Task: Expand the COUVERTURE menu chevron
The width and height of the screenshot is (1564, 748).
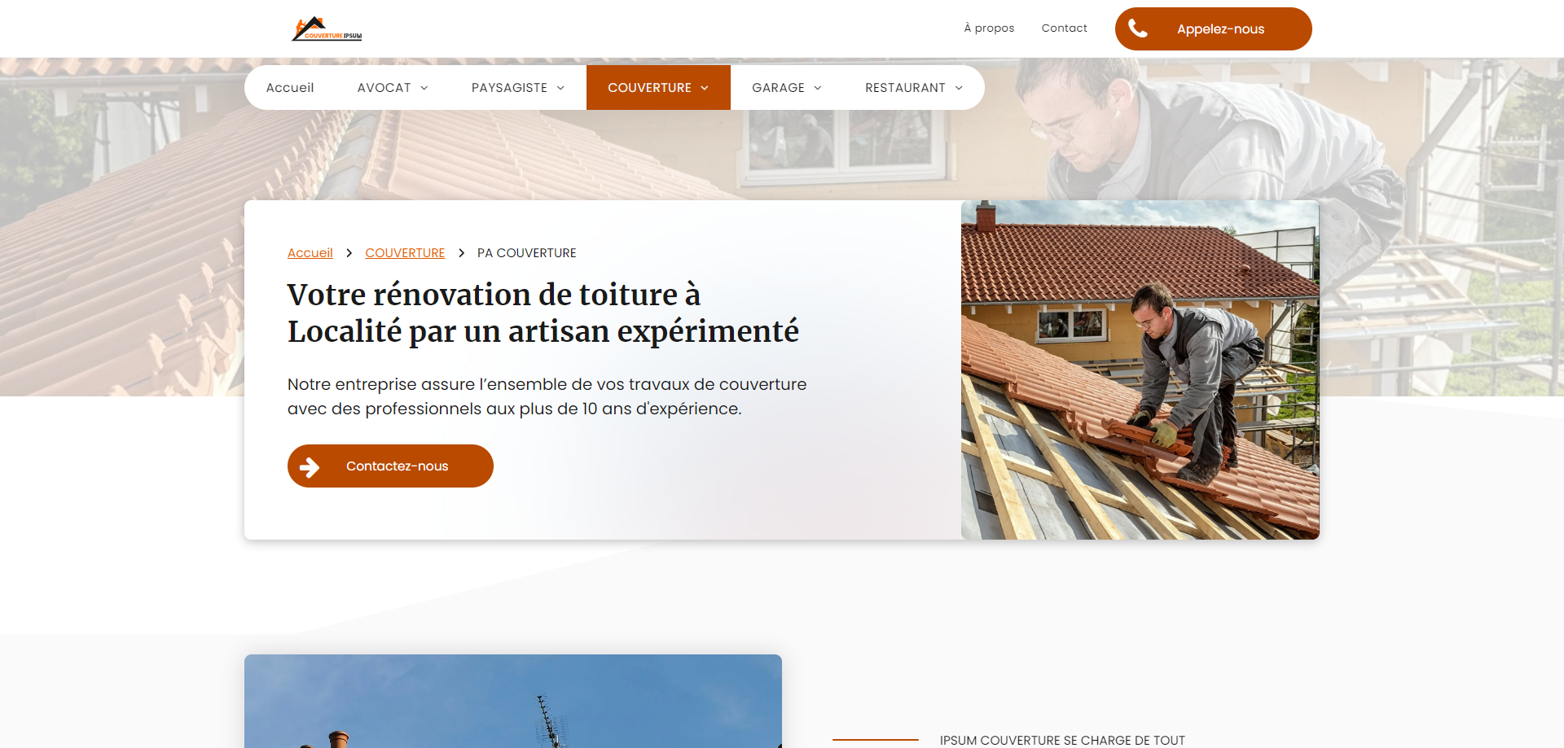Action: (705, 88)
